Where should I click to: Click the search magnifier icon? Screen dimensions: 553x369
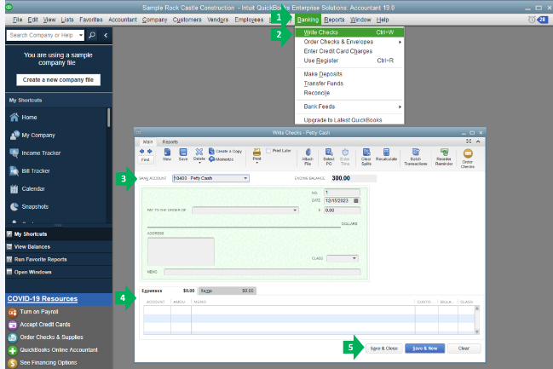(x=92, y=35)
